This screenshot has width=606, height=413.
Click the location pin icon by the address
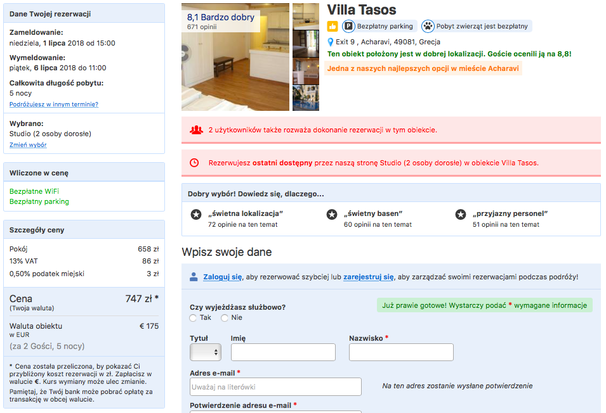pos(331,42)
